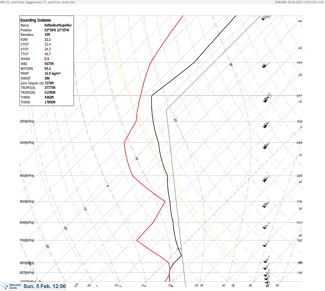
Task: Click the BOYDEN value 93.2
Action: (x=47, y=69)
